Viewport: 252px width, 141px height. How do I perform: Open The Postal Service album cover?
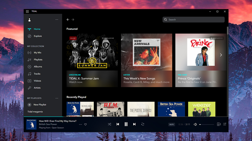(x=141, y=109)
